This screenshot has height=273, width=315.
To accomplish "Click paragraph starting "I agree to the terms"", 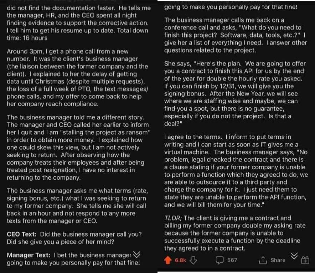I will [234, 171].
